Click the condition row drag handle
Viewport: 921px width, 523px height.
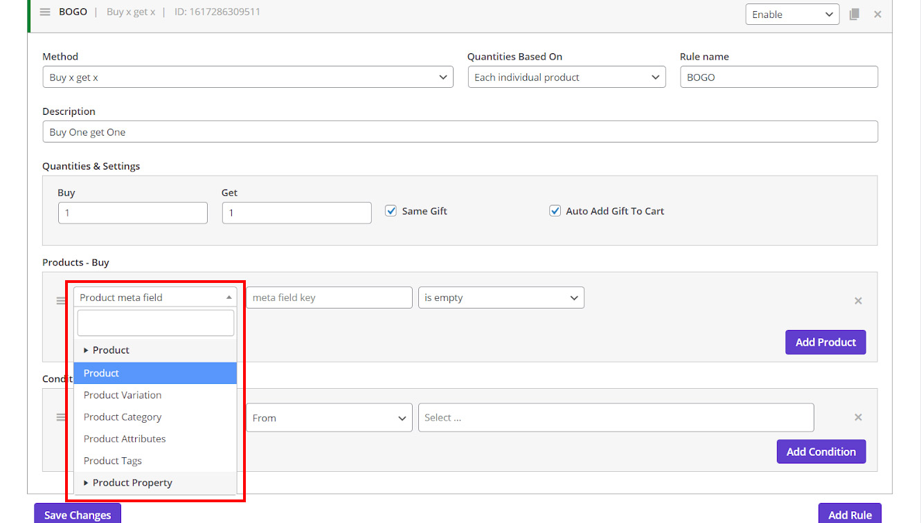pos(61,417)
